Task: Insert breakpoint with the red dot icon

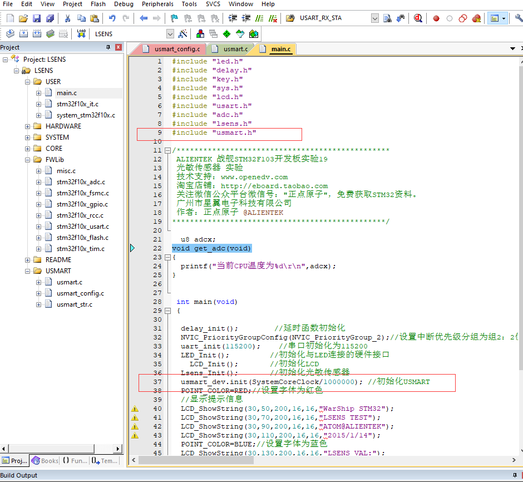Action: (436, 18)
